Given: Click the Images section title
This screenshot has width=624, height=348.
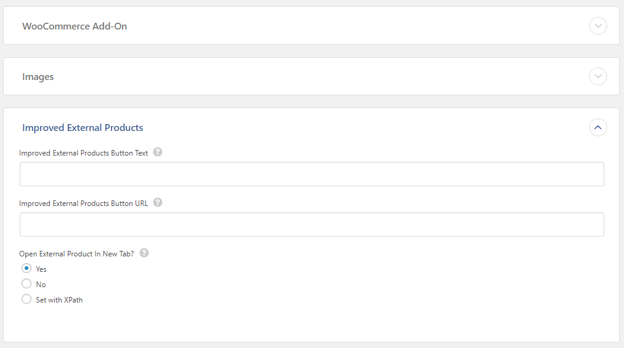Looking at the screenshot, I should coord(38,77).
